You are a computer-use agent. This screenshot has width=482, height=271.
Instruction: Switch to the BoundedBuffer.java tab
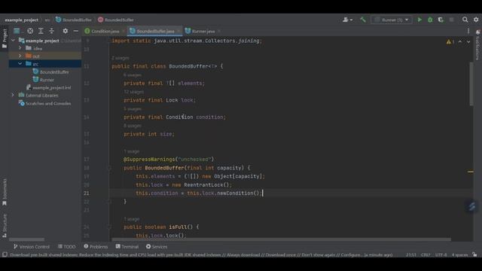pos(154,31)
